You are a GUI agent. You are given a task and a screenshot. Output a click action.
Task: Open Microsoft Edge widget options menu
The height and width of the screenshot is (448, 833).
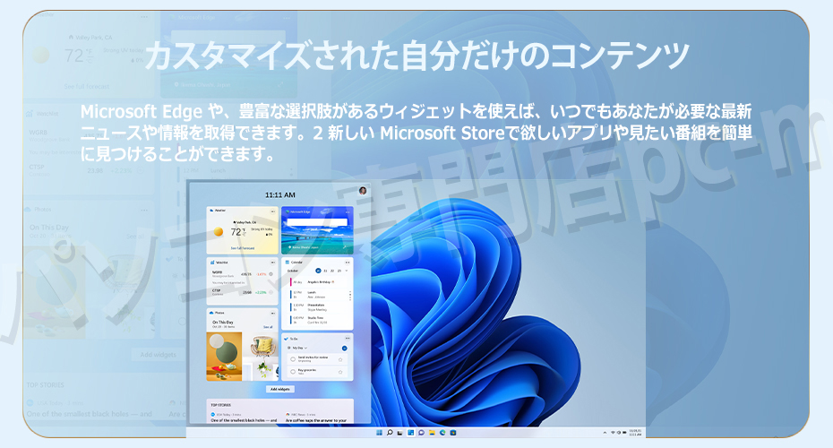(x=347, y=212)
